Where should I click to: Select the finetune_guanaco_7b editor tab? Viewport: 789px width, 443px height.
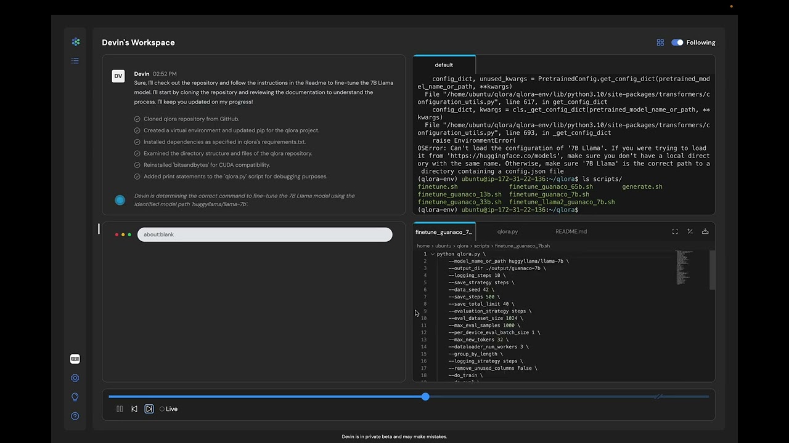pyautogui.click(x=444, y=232)
